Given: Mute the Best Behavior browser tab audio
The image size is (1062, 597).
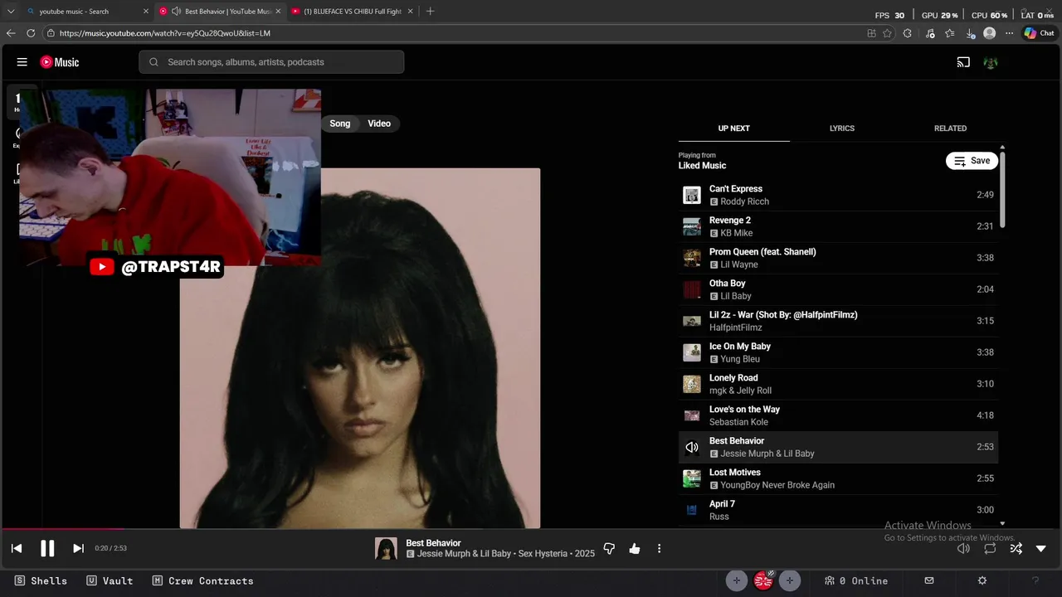Looking at the screenshot, I should click(176, 12).
